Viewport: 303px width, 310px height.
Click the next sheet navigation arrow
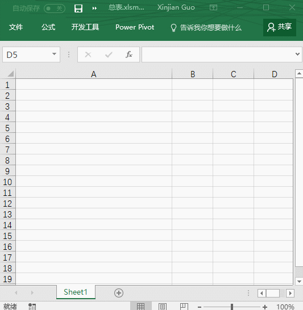[x=32, y=292]
